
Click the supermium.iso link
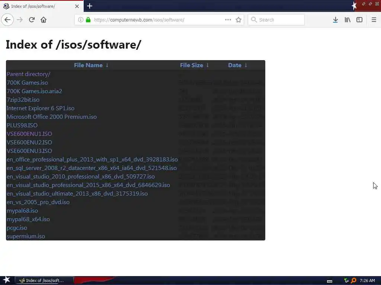tap(26, 236)
